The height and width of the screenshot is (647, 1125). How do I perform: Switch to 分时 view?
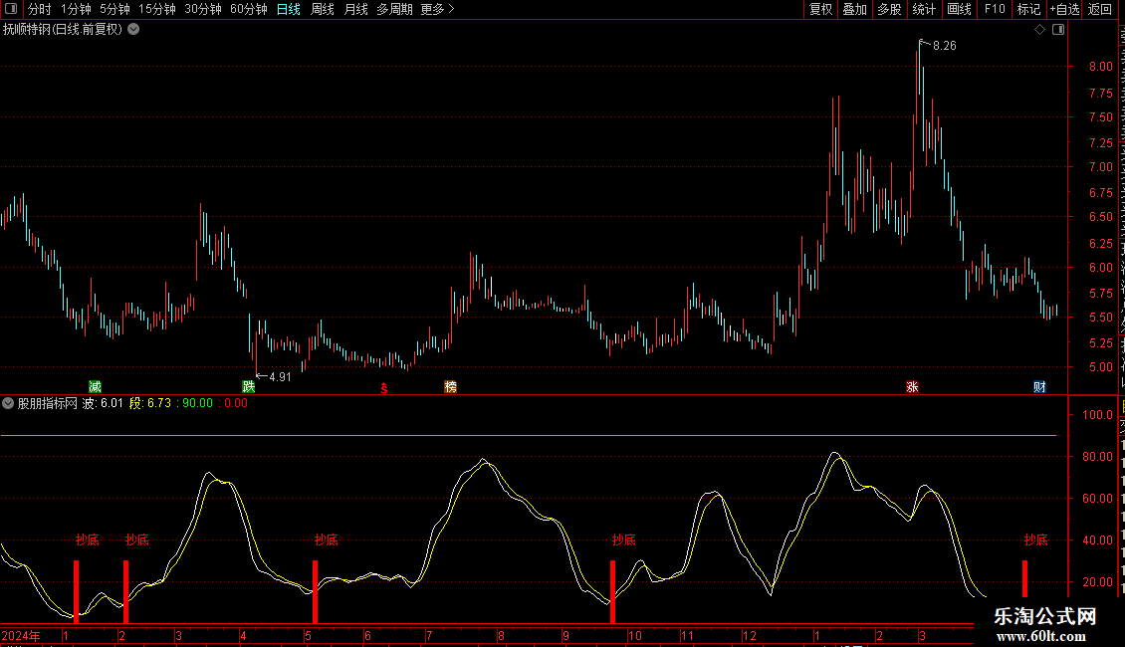(40, 9)
